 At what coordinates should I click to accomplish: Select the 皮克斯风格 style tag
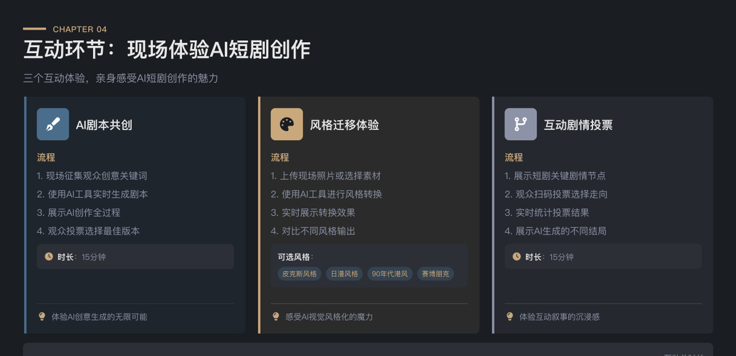click(x=299, y=274)
